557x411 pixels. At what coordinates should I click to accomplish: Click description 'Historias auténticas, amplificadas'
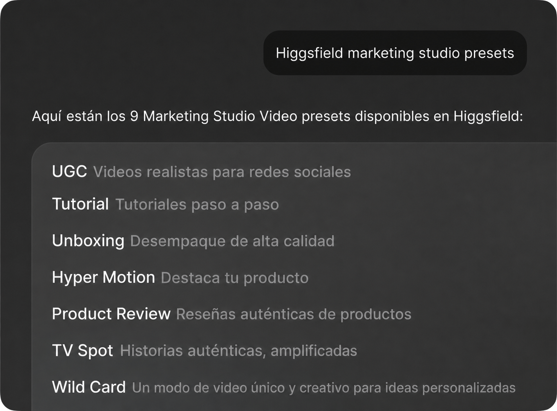238,351
